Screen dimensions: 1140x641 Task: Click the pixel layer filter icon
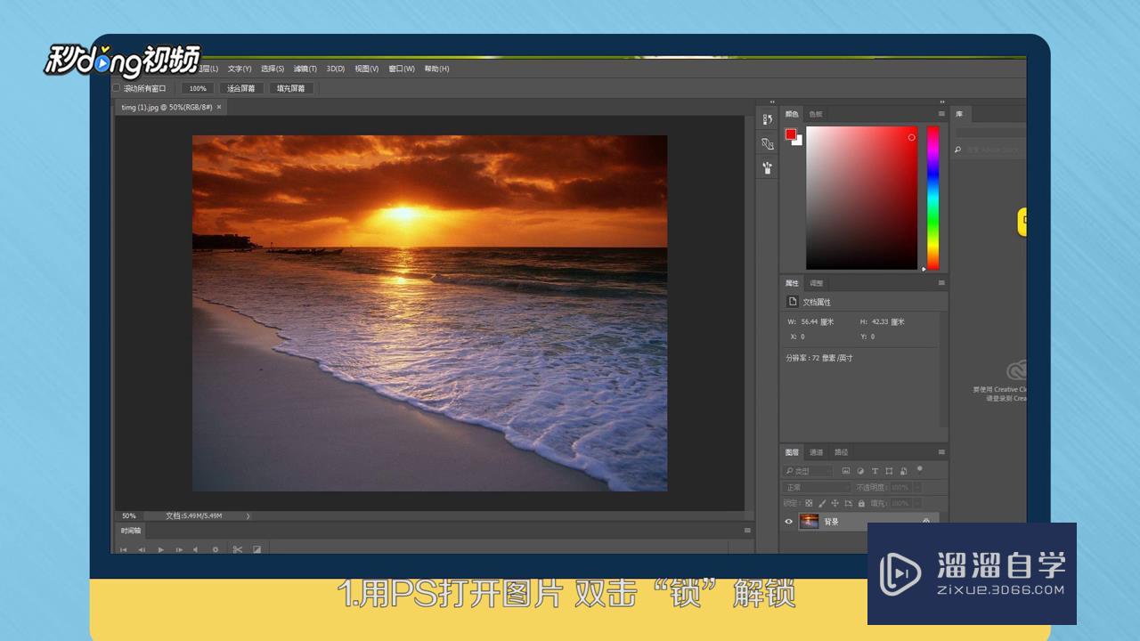(x=846, y=471)
